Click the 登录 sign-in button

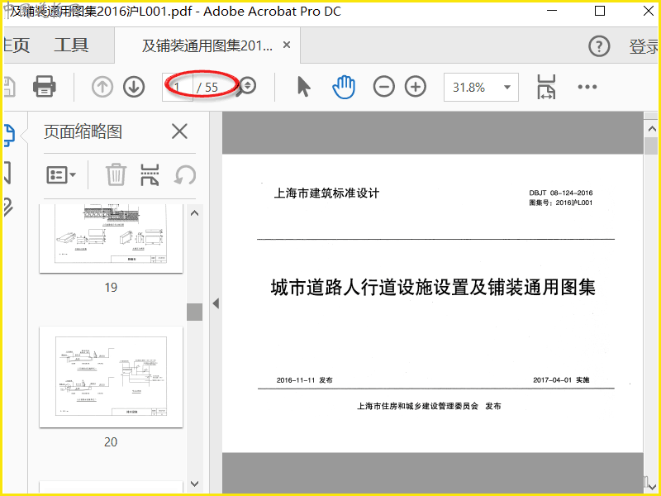click(644, 46)
